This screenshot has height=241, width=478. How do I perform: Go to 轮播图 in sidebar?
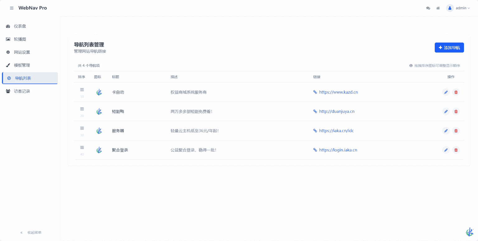coord(20,39)
